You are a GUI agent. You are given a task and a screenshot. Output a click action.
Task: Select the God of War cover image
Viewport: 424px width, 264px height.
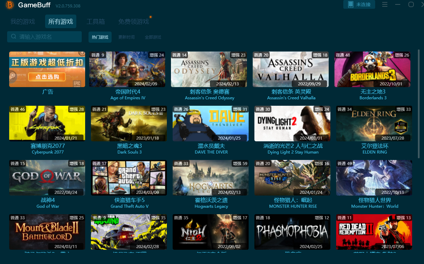(x=47, y=178)
